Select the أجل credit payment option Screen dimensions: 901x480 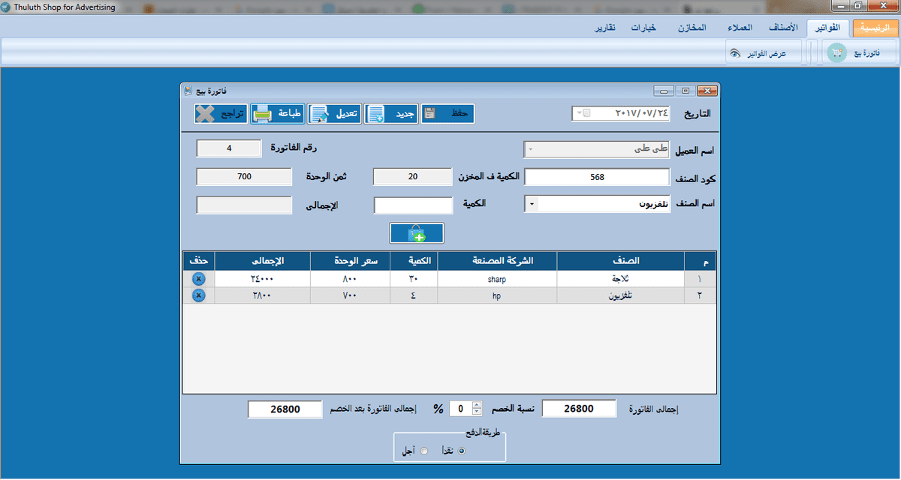click(423, 451)
